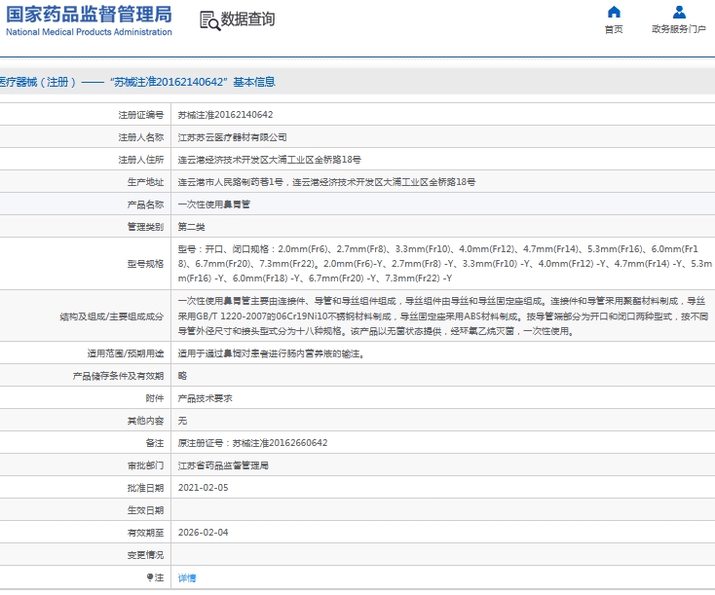Select registrant name 江苏苏云医疗器材有限公司
Image resolution: width=715 pixels, height=595 pixels.
coord(232,137)
